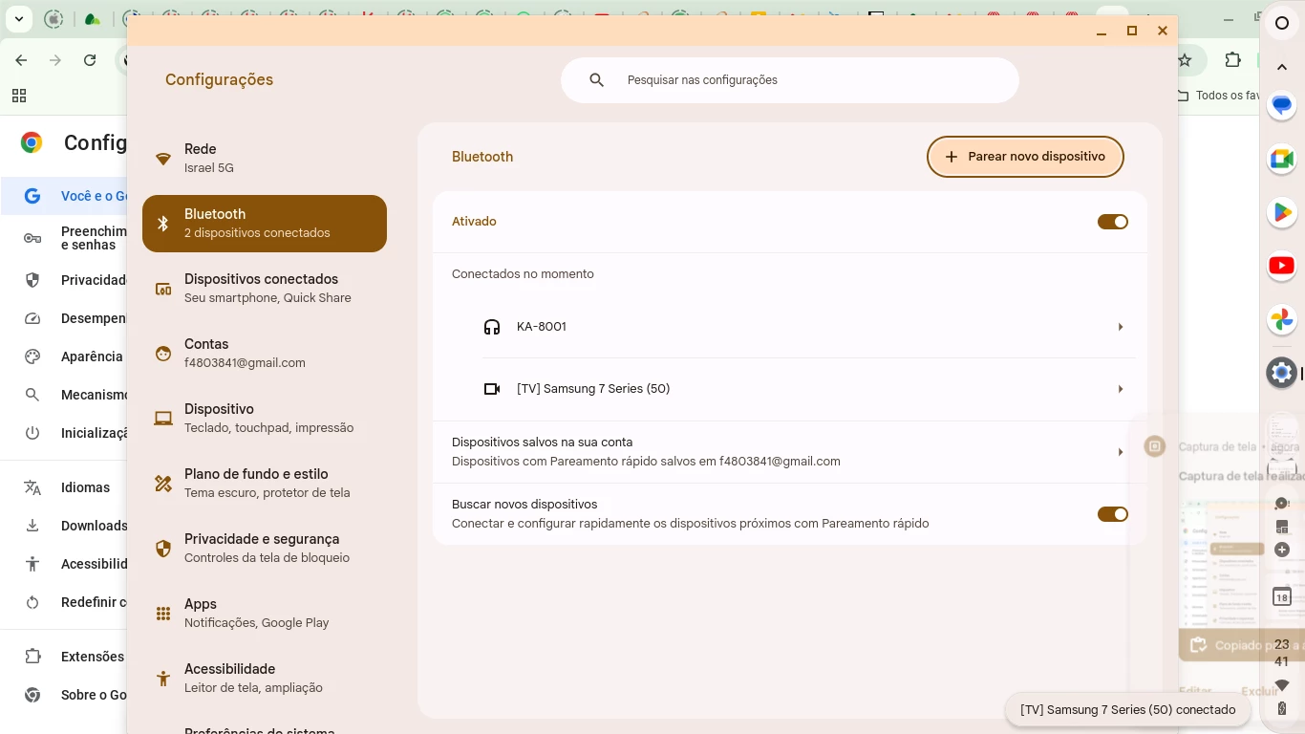Select the Bluetooth sidebar entry
Image resolution: width=1305 pixels, height=734 pixels.
(x=265, y=224)
